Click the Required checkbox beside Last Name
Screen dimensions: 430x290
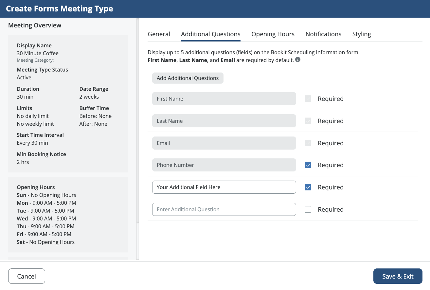click(x=308, y=121)
